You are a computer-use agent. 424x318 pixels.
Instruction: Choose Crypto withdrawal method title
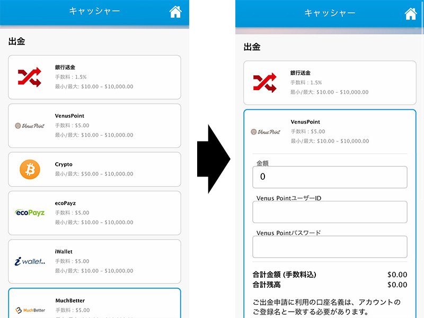tap(64, 164)
